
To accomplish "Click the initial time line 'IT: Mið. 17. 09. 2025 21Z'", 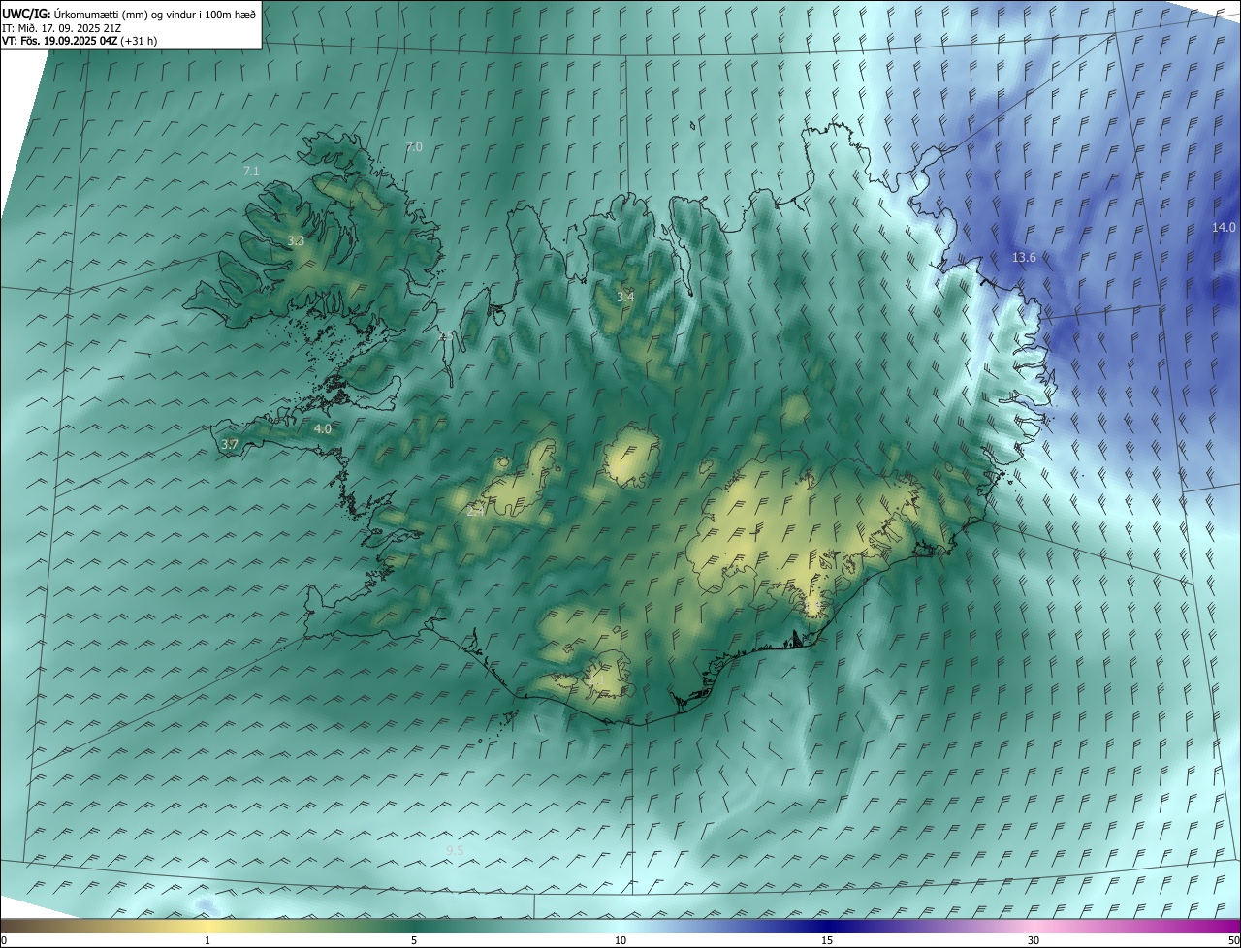I will coord(62,28).
